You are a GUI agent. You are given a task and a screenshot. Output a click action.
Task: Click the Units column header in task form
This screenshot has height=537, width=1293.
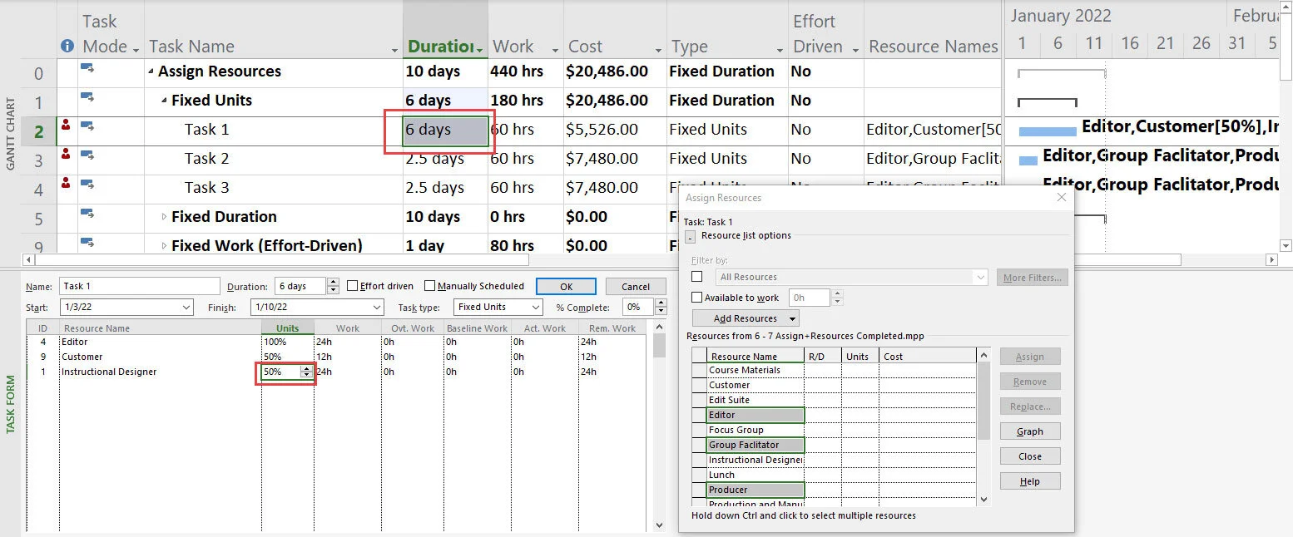(288, 328)
